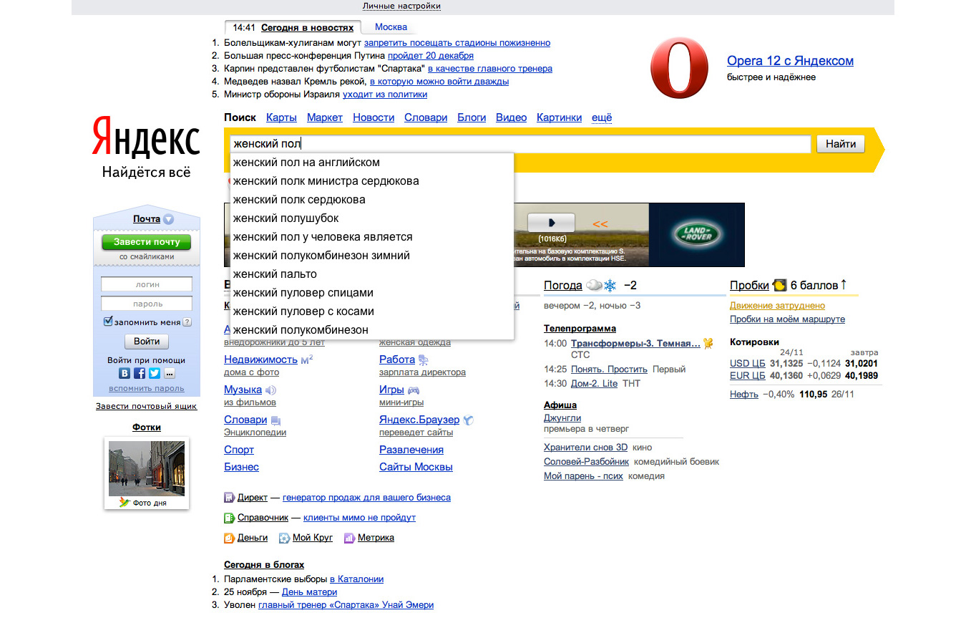The image size is (966, 623).
Task: Choose suggestion женский пуловер спицами
Action: [x=372, y=293]
